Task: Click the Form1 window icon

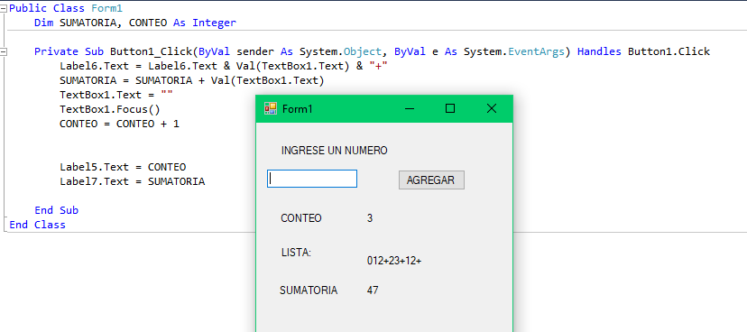Action: pyautogui.click(x=270, y=108)
